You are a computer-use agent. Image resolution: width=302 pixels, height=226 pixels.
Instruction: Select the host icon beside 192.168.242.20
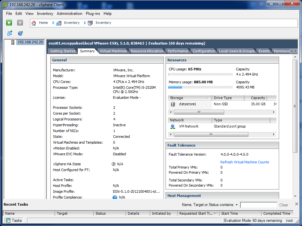pos(13,42)
